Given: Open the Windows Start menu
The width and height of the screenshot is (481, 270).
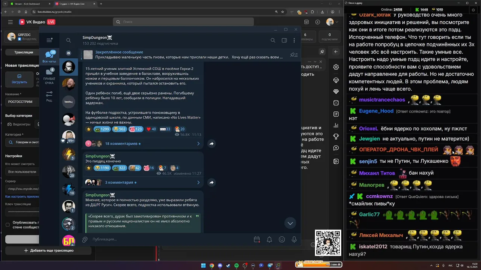Looking at the screenshot, I should click(x=203, y=265).
